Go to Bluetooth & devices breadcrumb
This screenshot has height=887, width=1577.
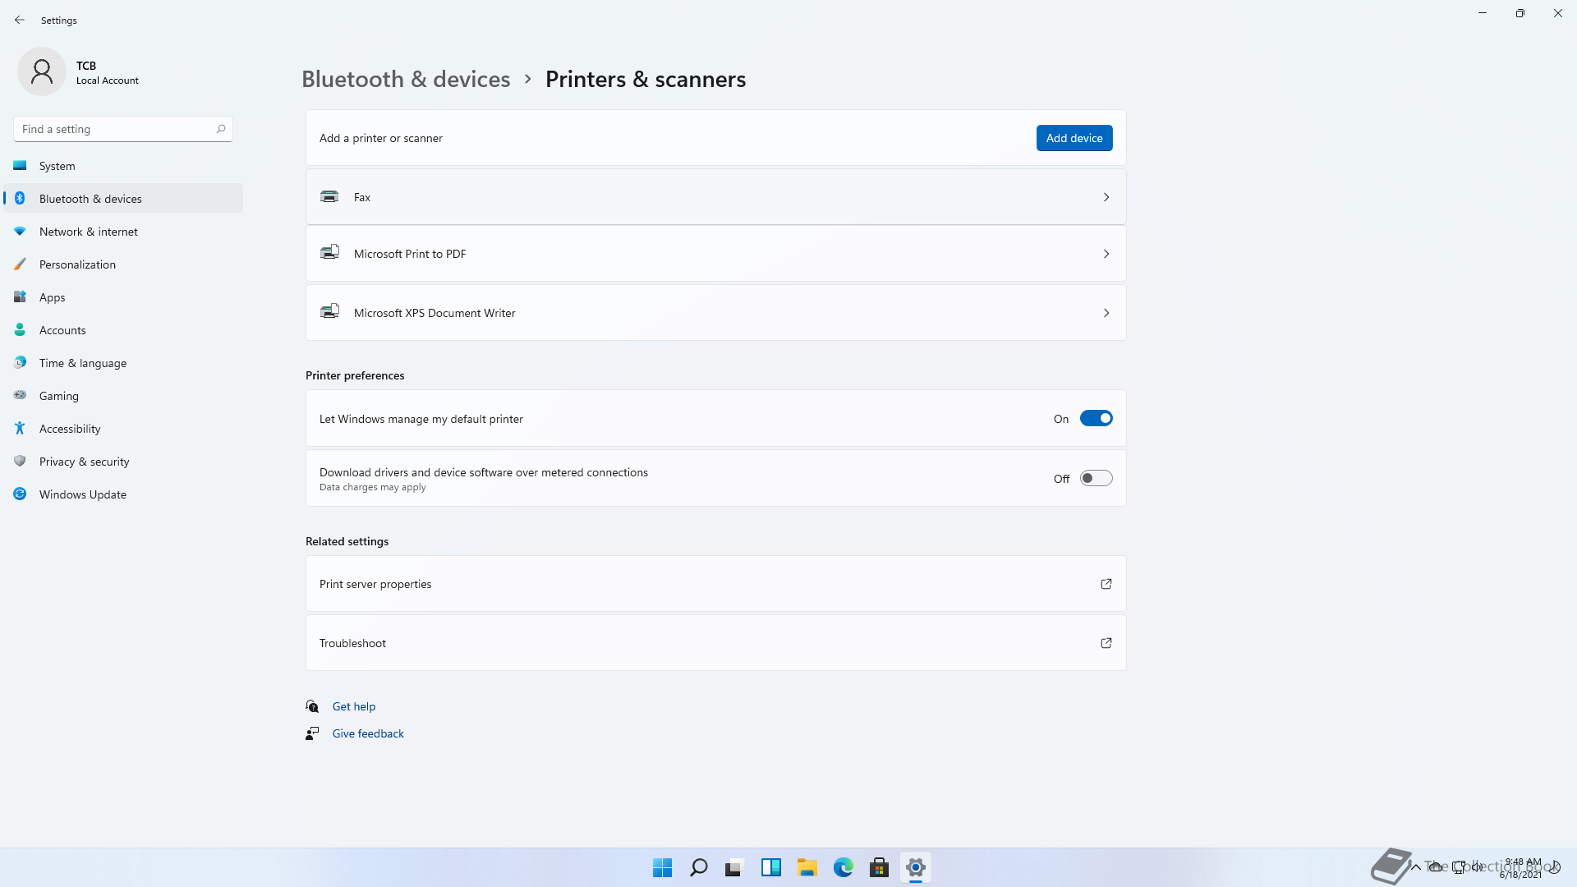point(406,79)
